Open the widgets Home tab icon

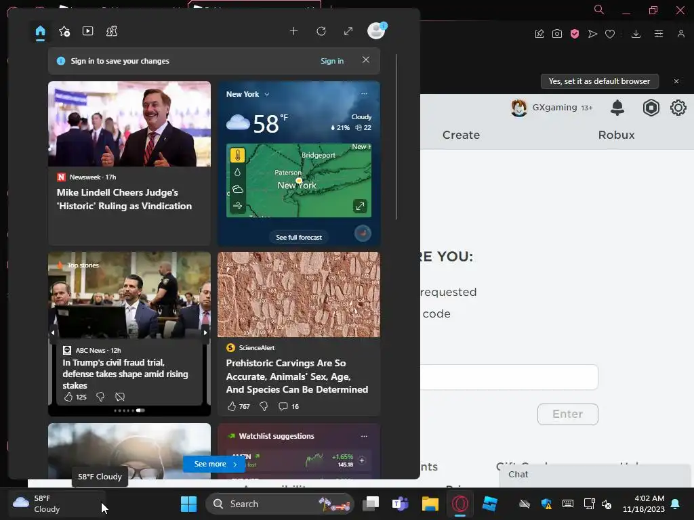click(x=40, y=31)
